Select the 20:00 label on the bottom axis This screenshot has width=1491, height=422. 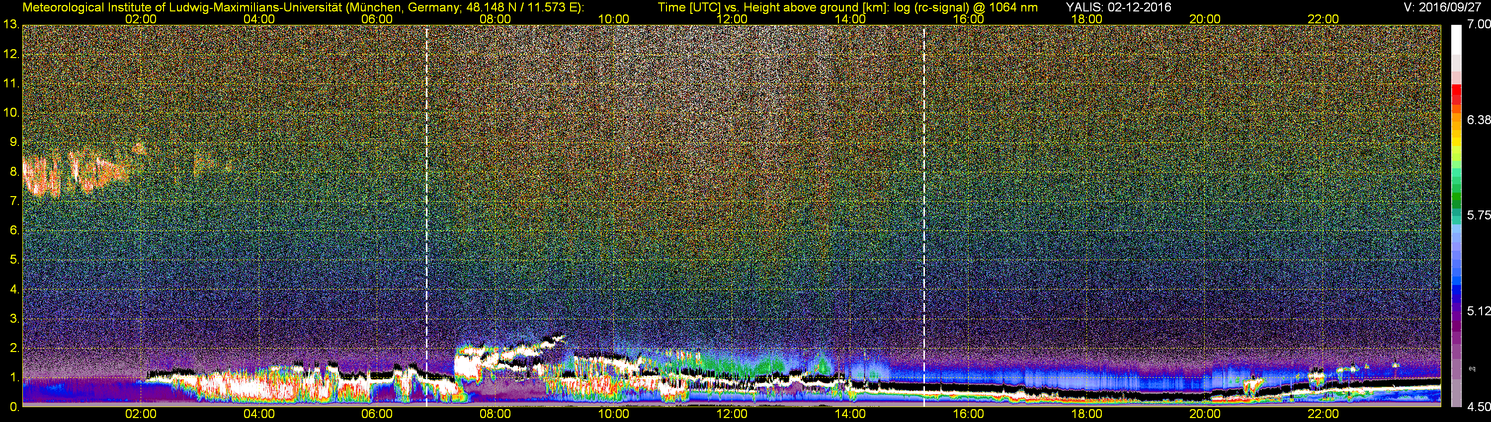pyautogui.click(x=1205, y=415)
